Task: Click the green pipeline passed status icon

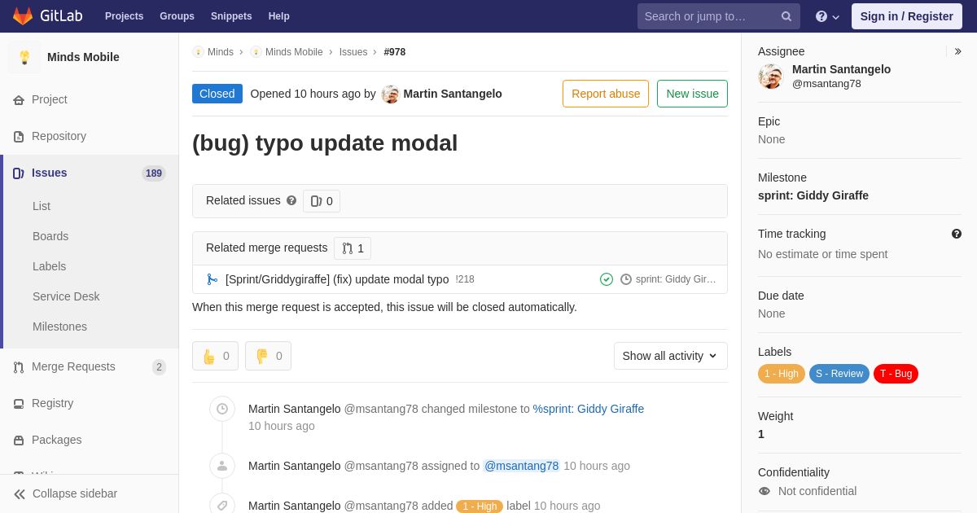Action: 607,279
